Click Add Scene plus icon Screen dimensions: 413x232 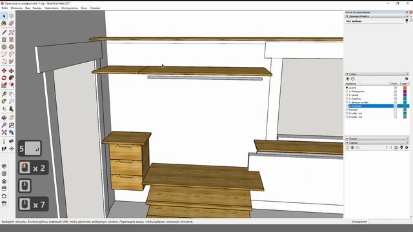(x=352, y=148)
